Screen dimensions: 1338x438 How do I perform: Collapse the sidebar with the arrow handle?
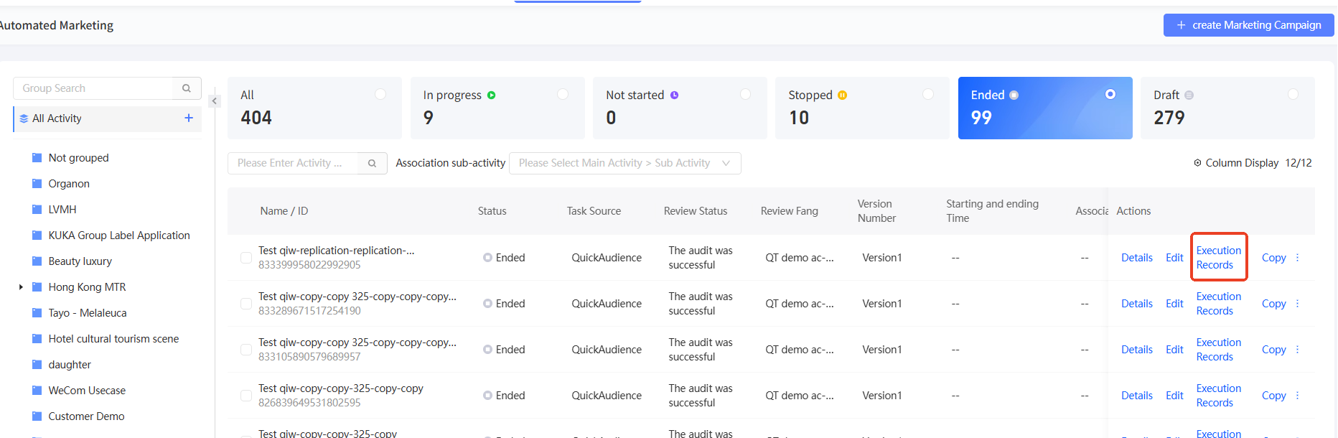click(x=214, y=101)
